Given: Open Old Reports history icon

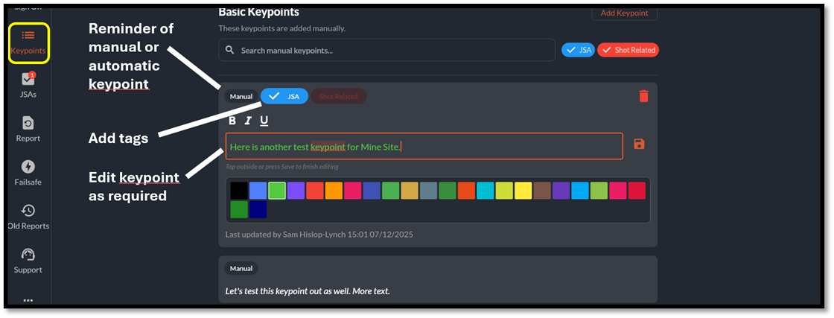Looking at the screenshot, I should click(28, 216).
